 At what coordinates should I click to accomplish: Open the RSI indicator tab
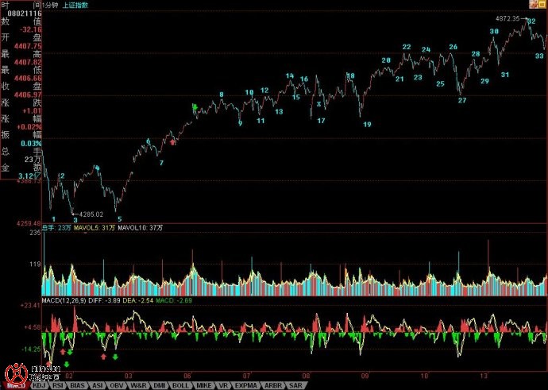58,385
